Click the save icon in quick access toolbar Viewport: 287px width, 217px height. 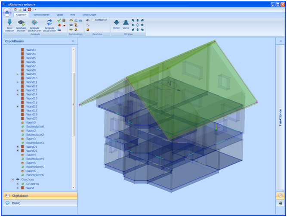(25, 9)
